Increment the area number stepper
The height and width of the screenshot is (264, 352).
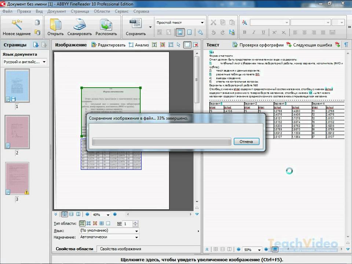click(x=135, y=222)
